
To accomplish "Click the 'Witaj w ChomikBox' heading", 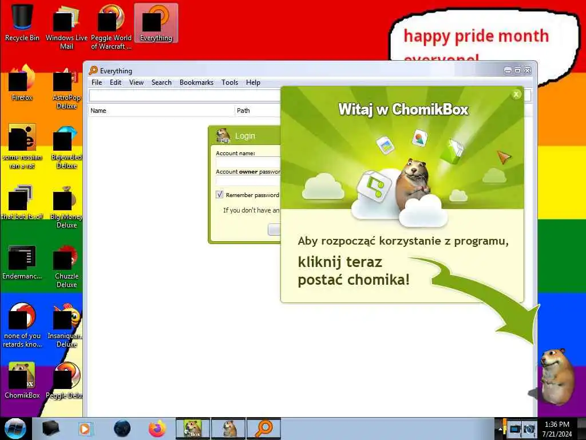I will [403, 109].
